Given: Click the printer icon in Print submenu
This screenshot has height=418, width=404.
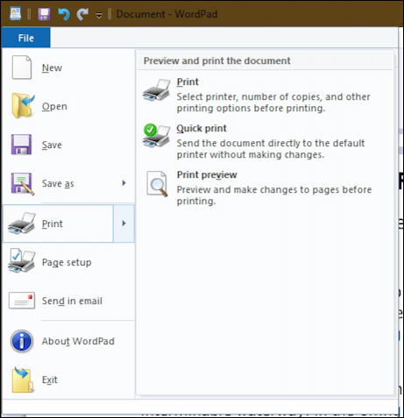Looking at the screenshot, I should click(x=157, y=90).
